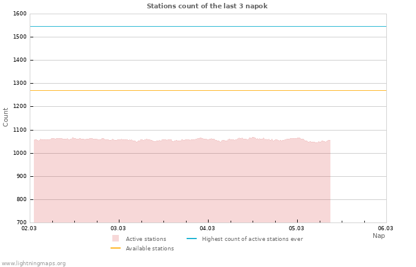
Task: Click the 1000 y-axis tick label
Action: point(19,153)
